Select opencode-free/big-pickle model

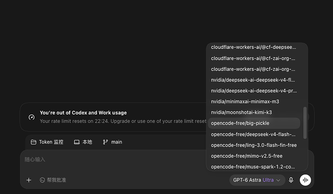[254, 123]
